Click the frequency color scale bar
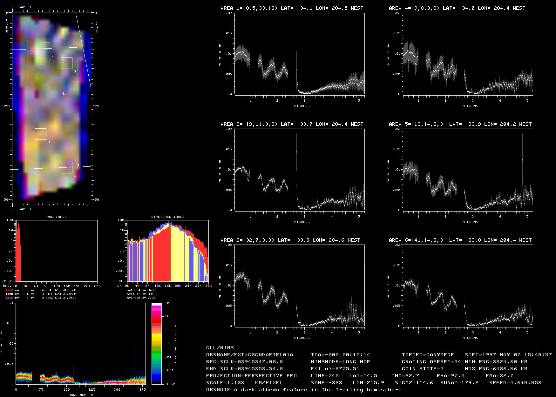The image size is (556, 397). tap(157, 344)
